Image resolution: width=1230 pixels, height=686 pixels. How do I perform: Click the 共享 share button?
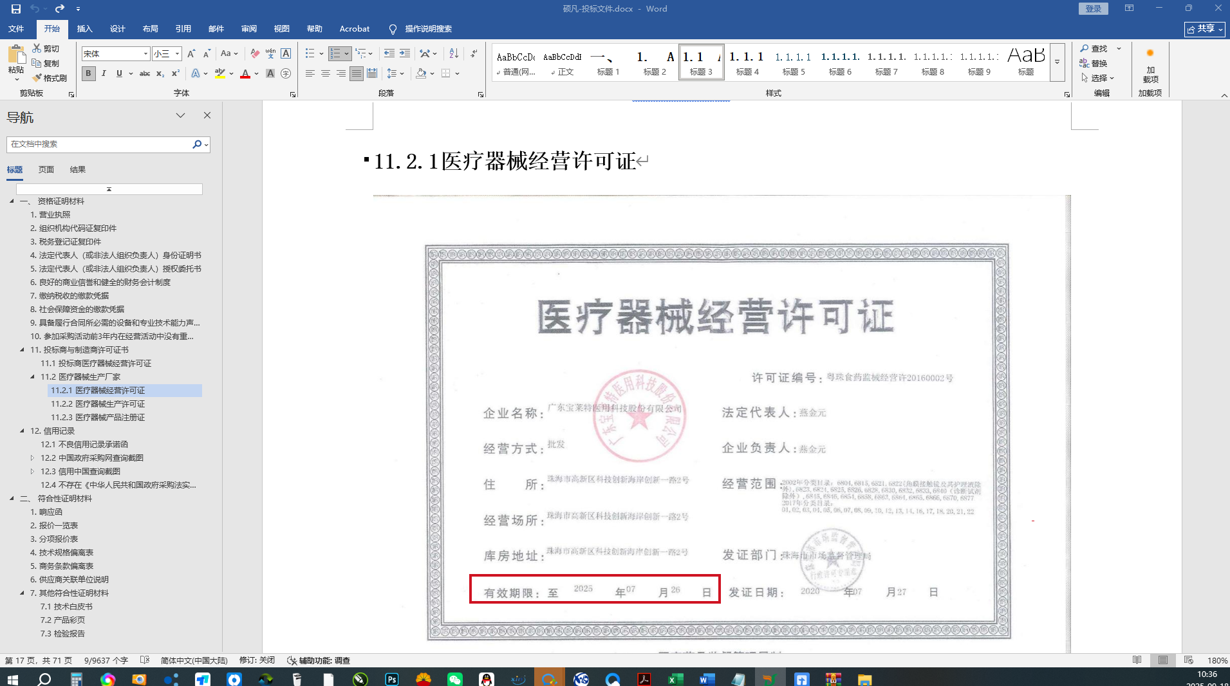[1205, 29]
